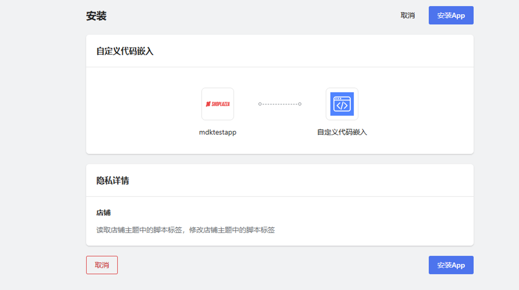
Task: Click the Shoplazza logo icon
Action: (218, 104)
